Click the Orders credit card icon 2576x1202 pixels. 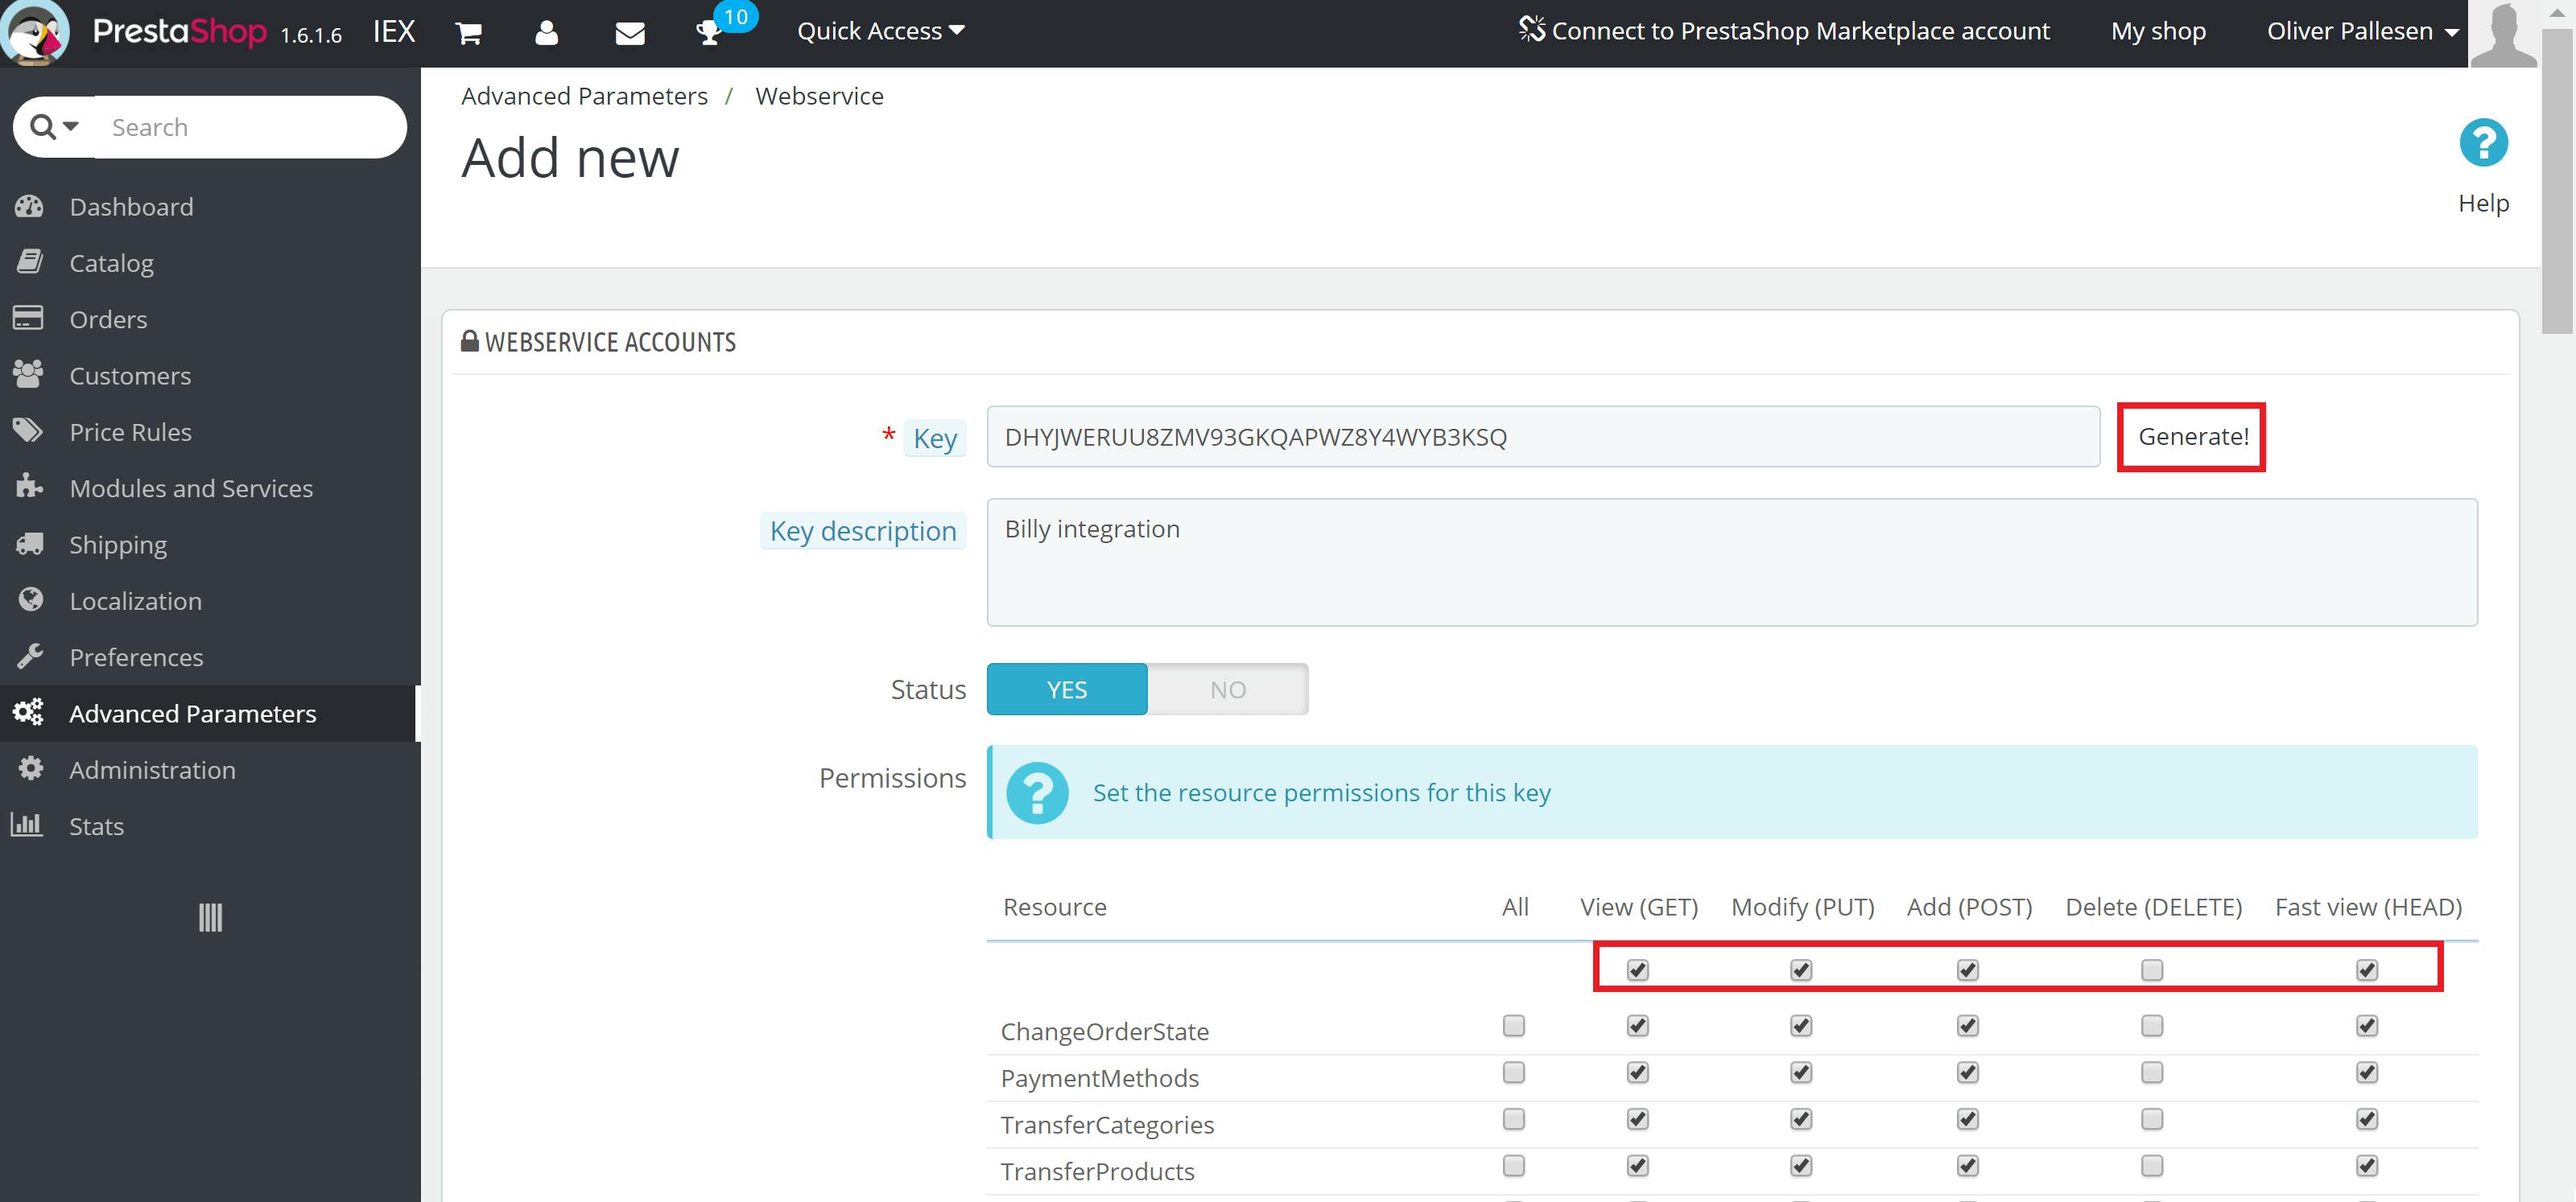click(x=28, y=318)
